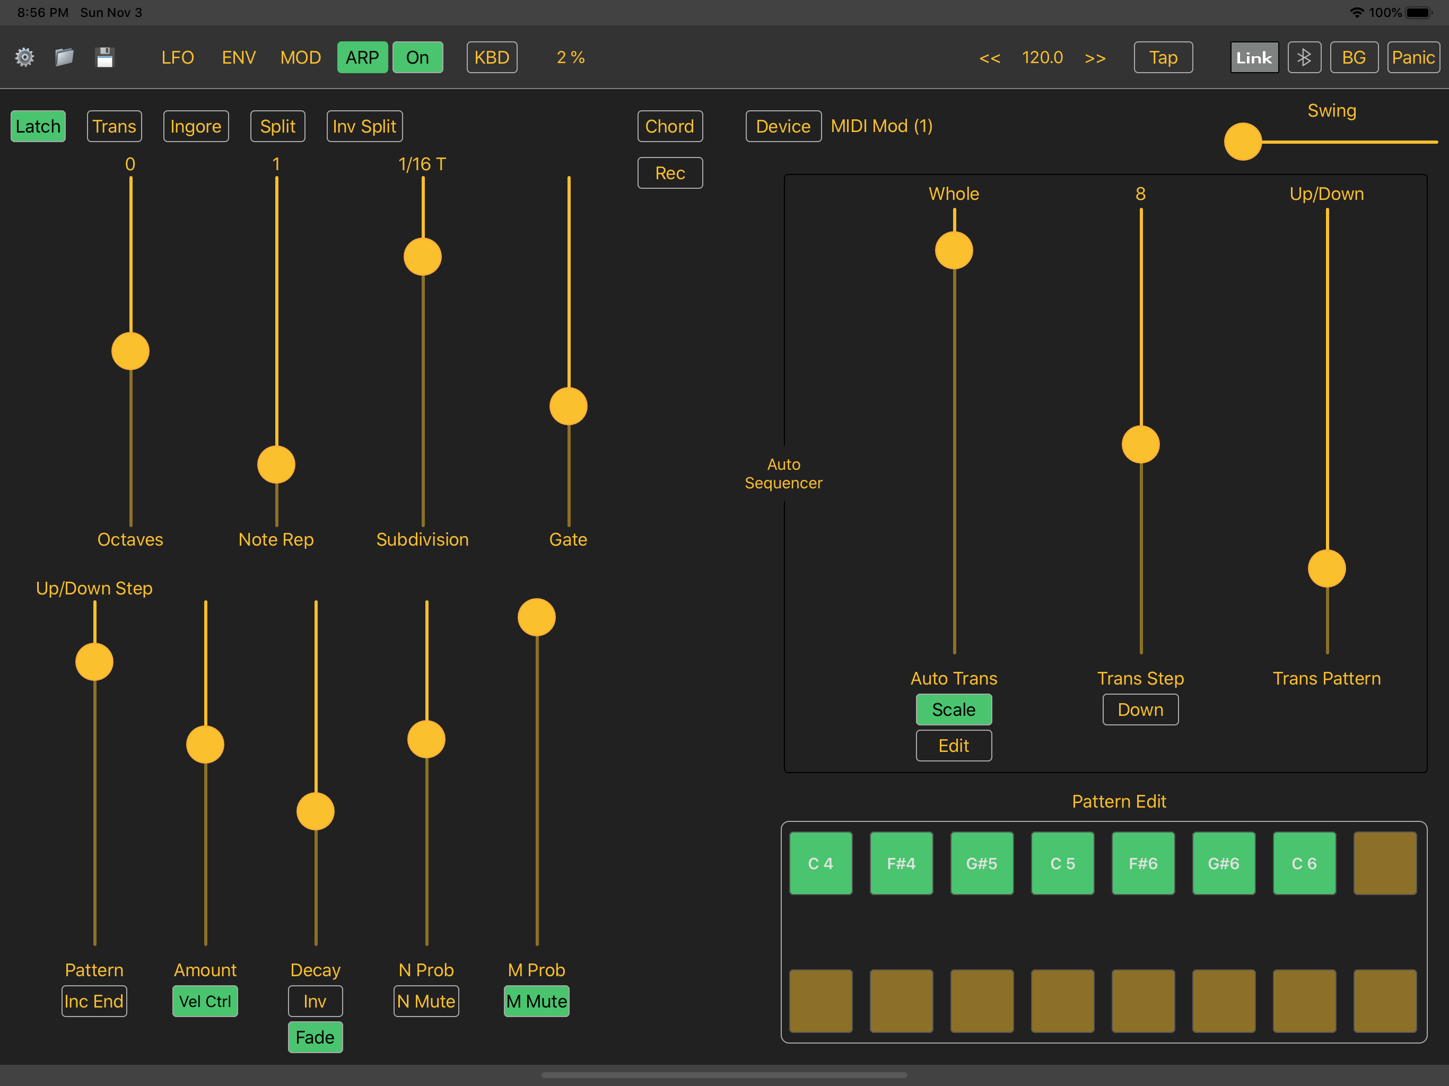Toggle the Bluetooth MIDI icon
The image size is (1449, 1086).
pyautogui.click(x=1304, y=58)
